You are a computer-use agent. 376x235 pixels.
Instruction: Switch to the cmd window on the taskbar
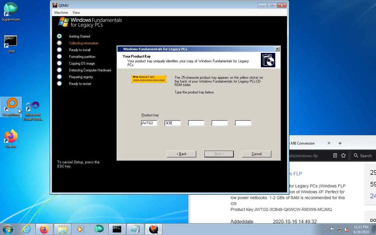117,229
